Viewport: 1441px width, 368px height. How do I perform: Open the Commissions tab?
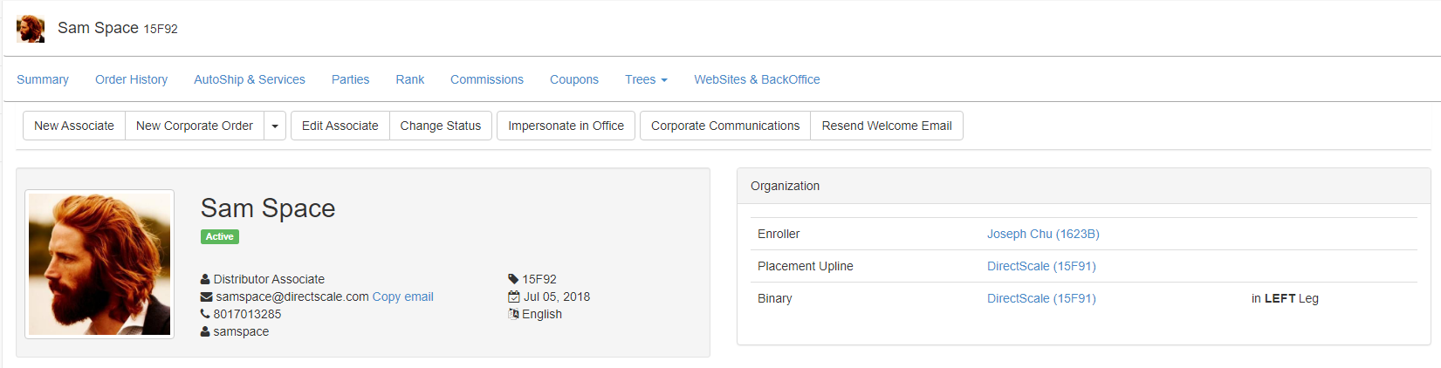tap(486, 79)
